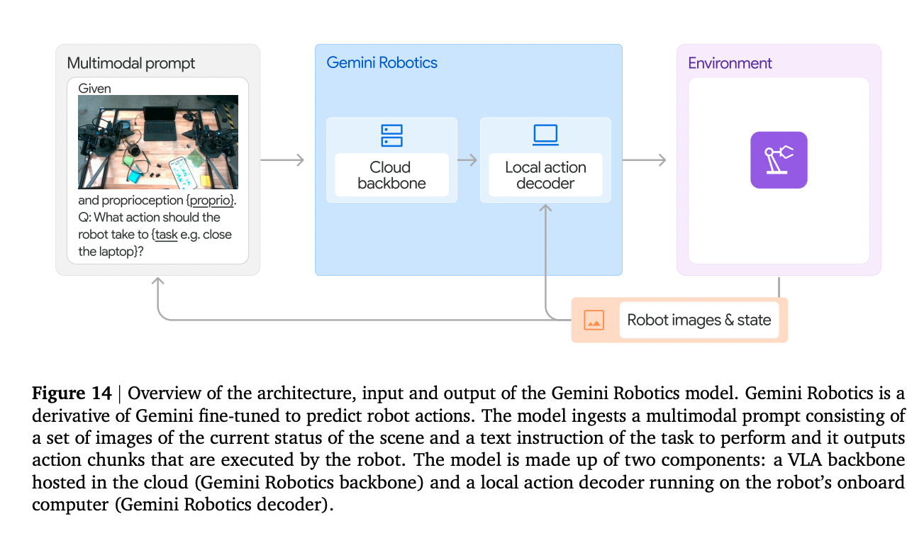
Task: Select the Local action decoder label box
Action: (x=545, y=175)
